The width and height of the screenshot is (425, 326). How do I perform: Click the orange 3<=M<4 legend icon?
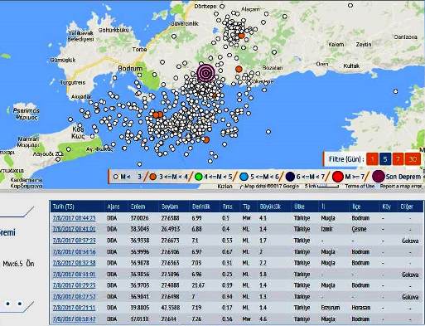[152, 177]
